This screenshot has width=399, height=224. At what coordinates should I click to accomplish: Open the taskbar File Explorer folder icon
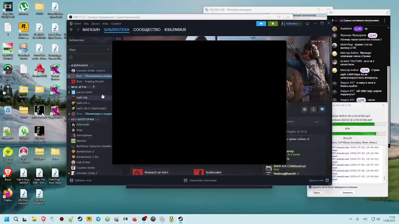point(34,219)
